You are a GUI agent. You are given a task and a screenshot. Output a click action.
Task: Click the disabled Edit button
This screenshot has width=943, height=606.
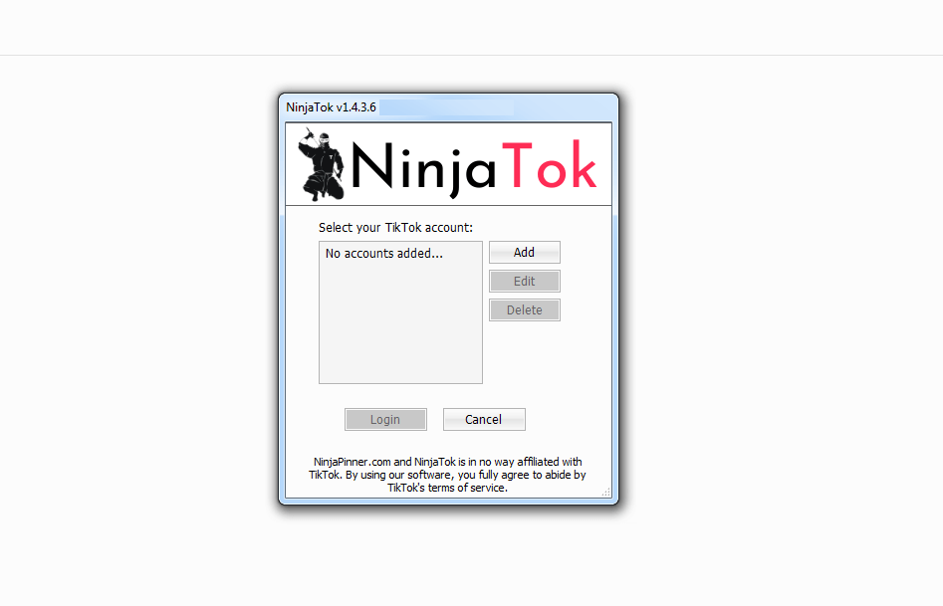click(x=524, y=281)
